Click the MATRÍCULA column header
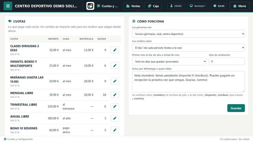Image resolution: width=253 pixels, height=142 pixels. (86, 39)
